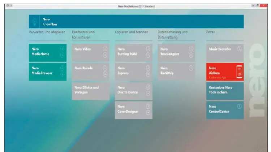Open Nero AirBurn Kostenlose App tile text
This screenshot has width=271, height=152.
(218, 73)
